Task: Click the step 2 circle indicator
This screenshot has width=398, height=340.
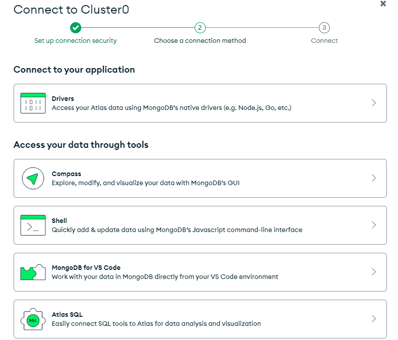Action: click(200, 28)
